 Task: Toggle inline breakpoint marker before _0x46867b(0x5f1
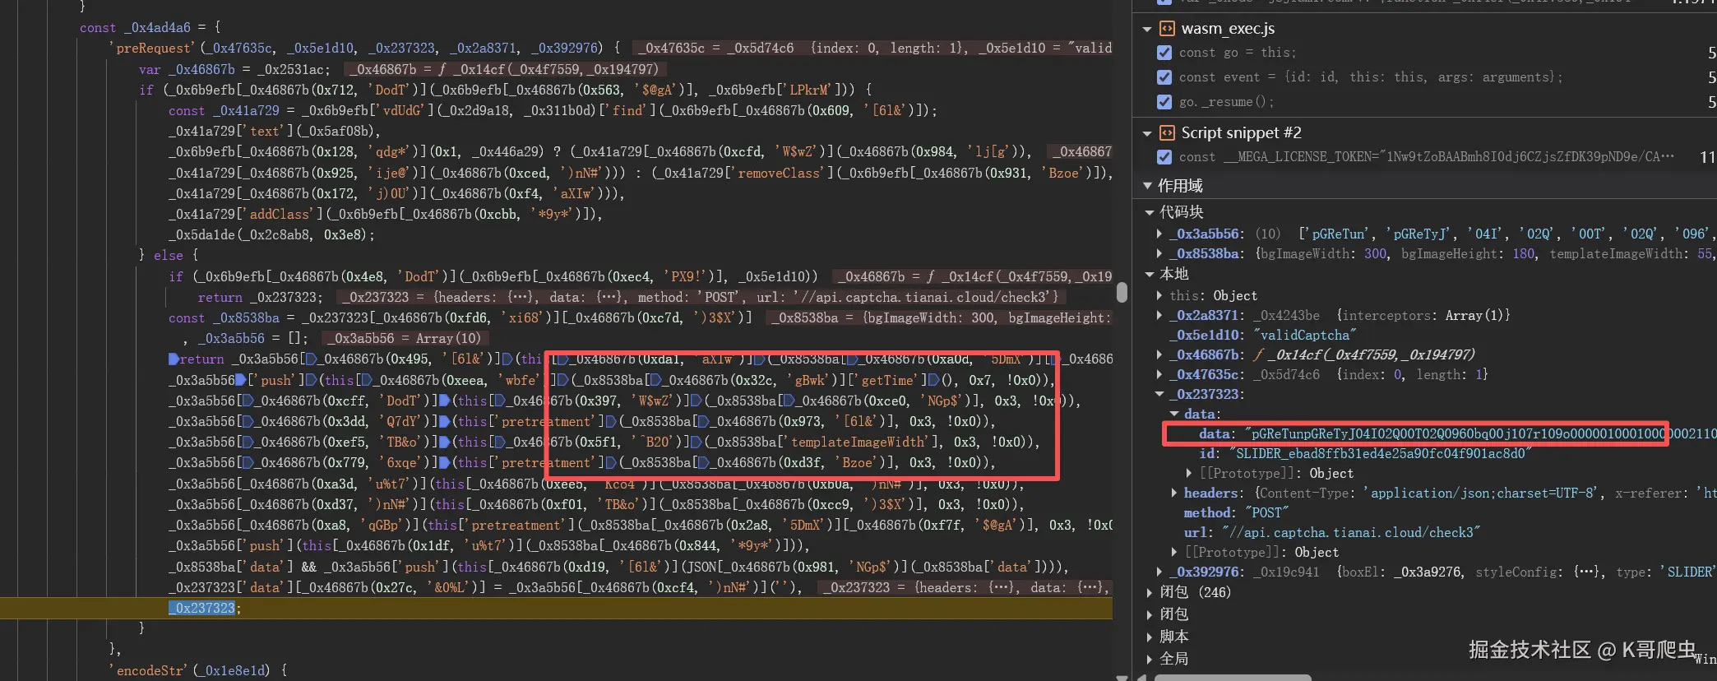(x=501, y=442)
